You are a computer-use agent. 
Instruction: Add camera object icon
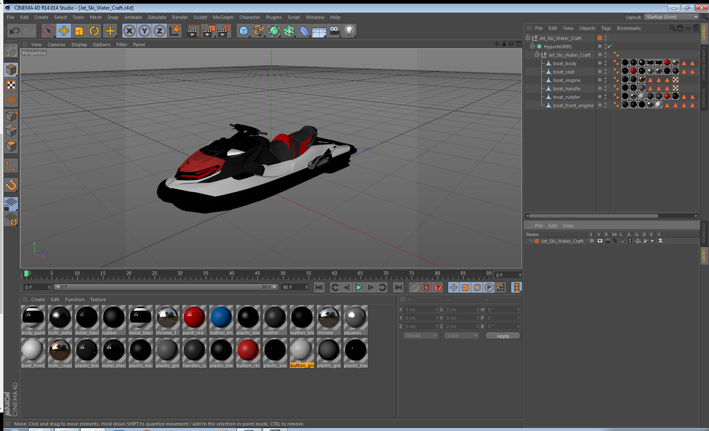334,31
